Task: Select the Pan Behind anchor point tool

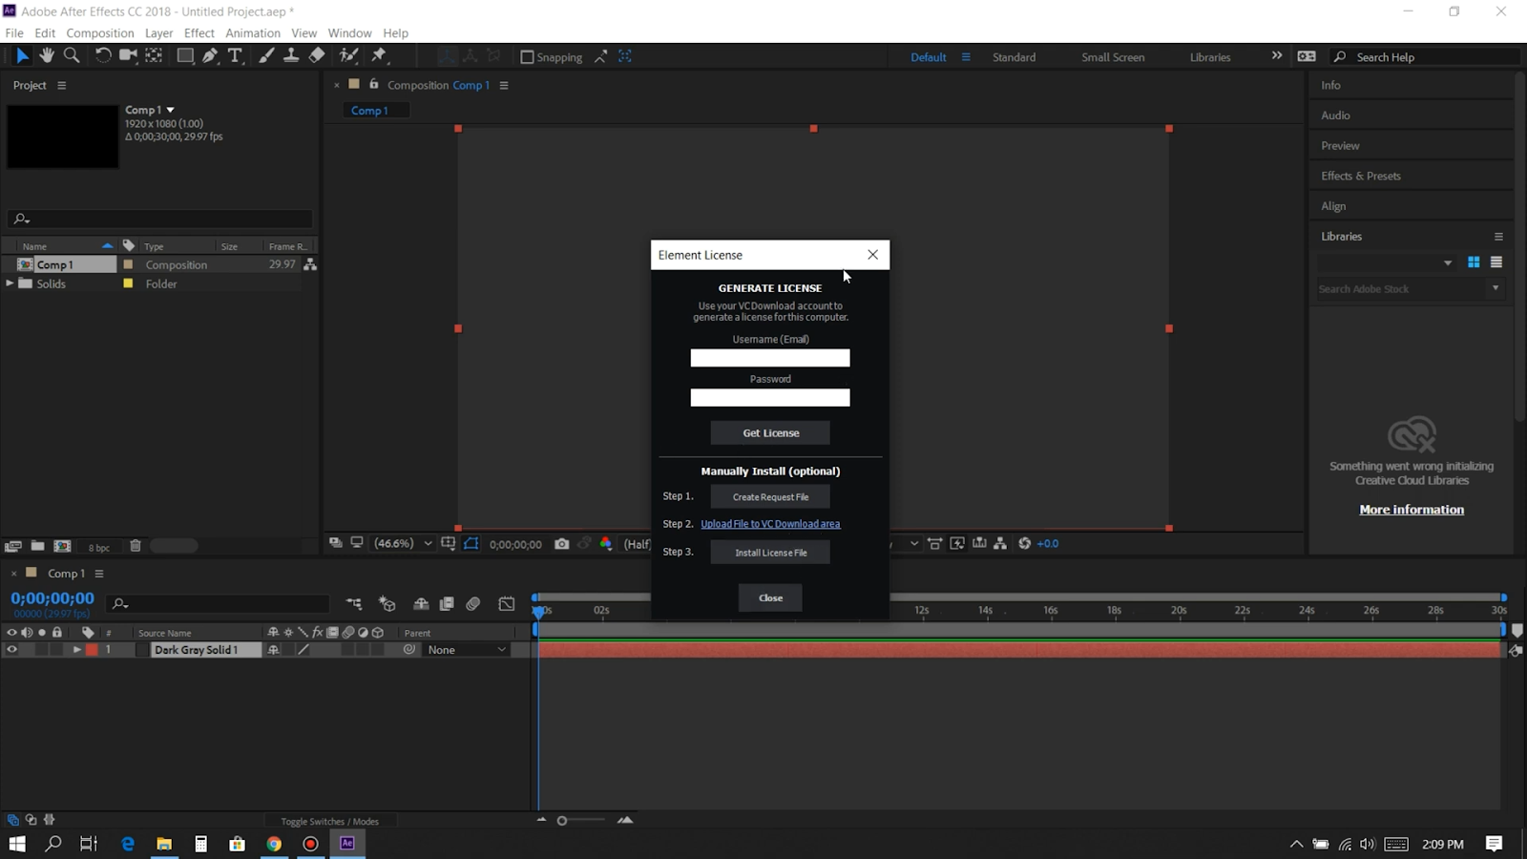Action: coord(154,56)
